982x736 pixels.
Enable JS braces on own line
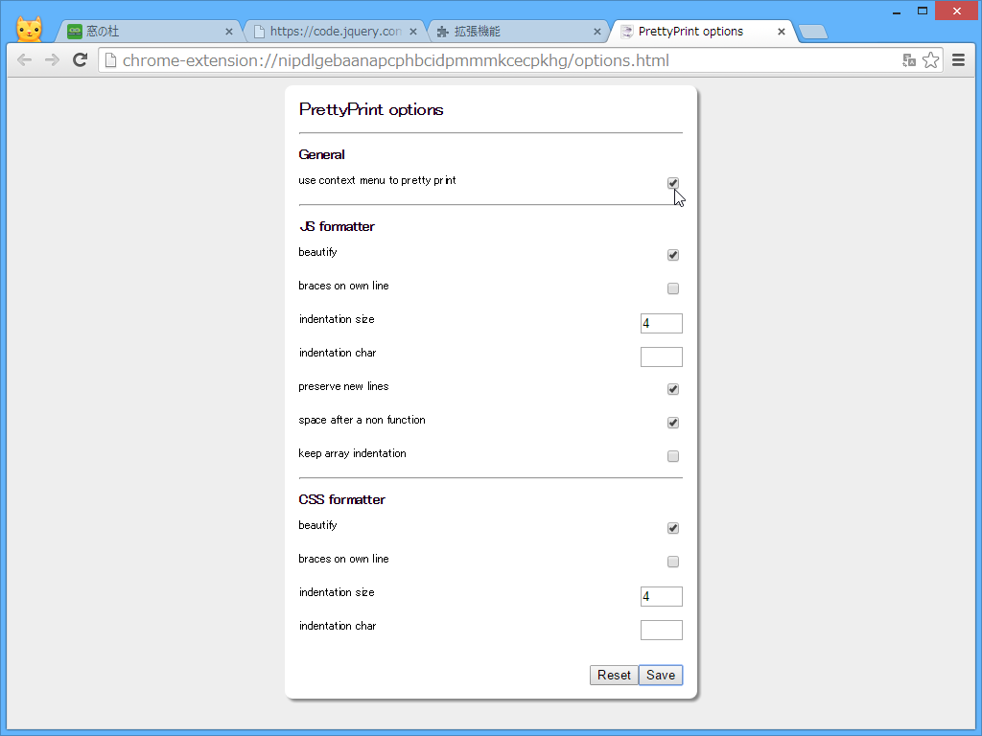click(673, 288)
